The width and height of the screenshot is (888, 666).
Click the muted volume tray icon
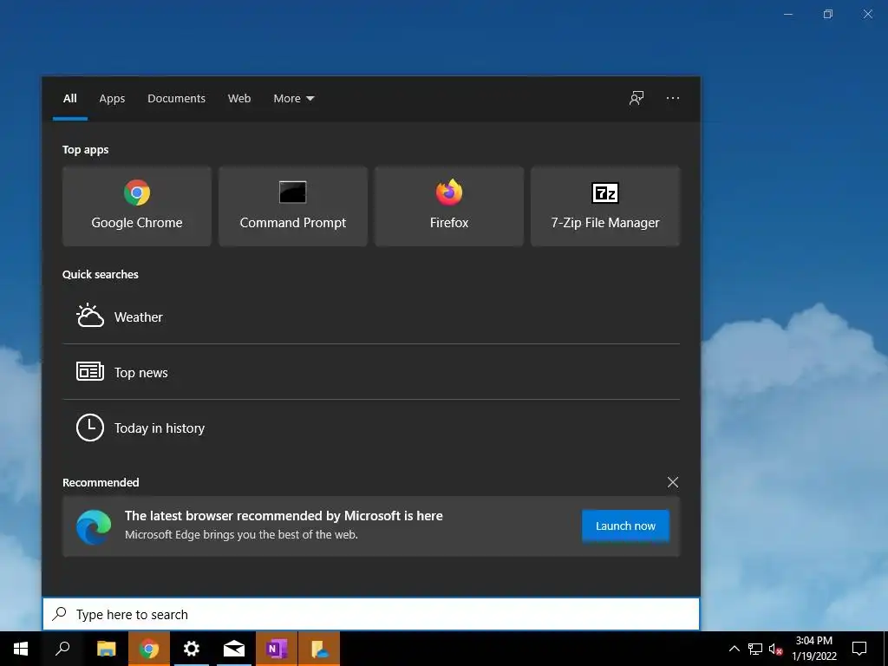click(x=775, y=649)
